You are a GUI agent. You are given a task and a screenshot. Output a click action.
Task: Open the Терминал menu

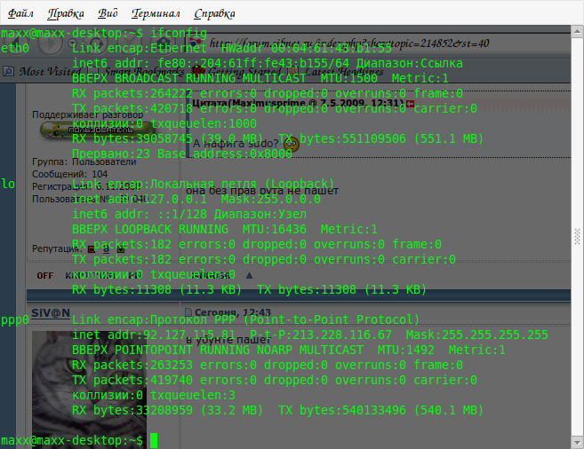[156, 13]
